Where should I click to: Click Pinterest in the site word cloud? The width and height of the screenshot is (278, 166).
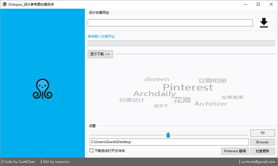click(x=188, y=87)
